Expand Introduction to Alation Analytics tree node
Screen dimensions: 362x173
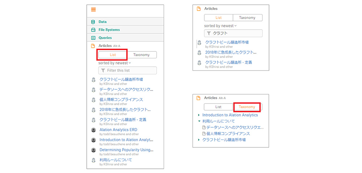pos(199,115)
